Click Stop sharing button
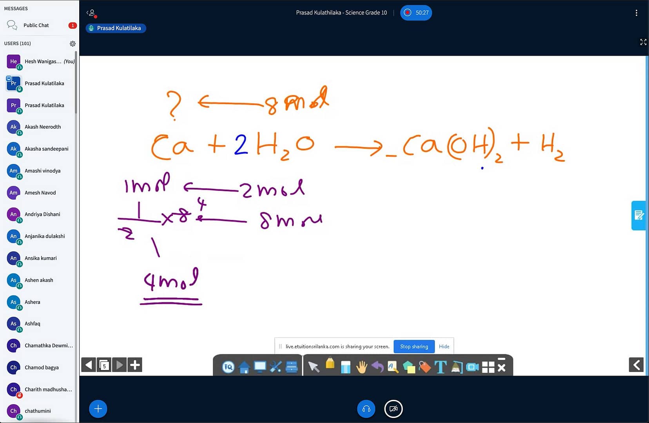Image resolution: width=649 pixels, height=423 pixels. pos(414,347)
